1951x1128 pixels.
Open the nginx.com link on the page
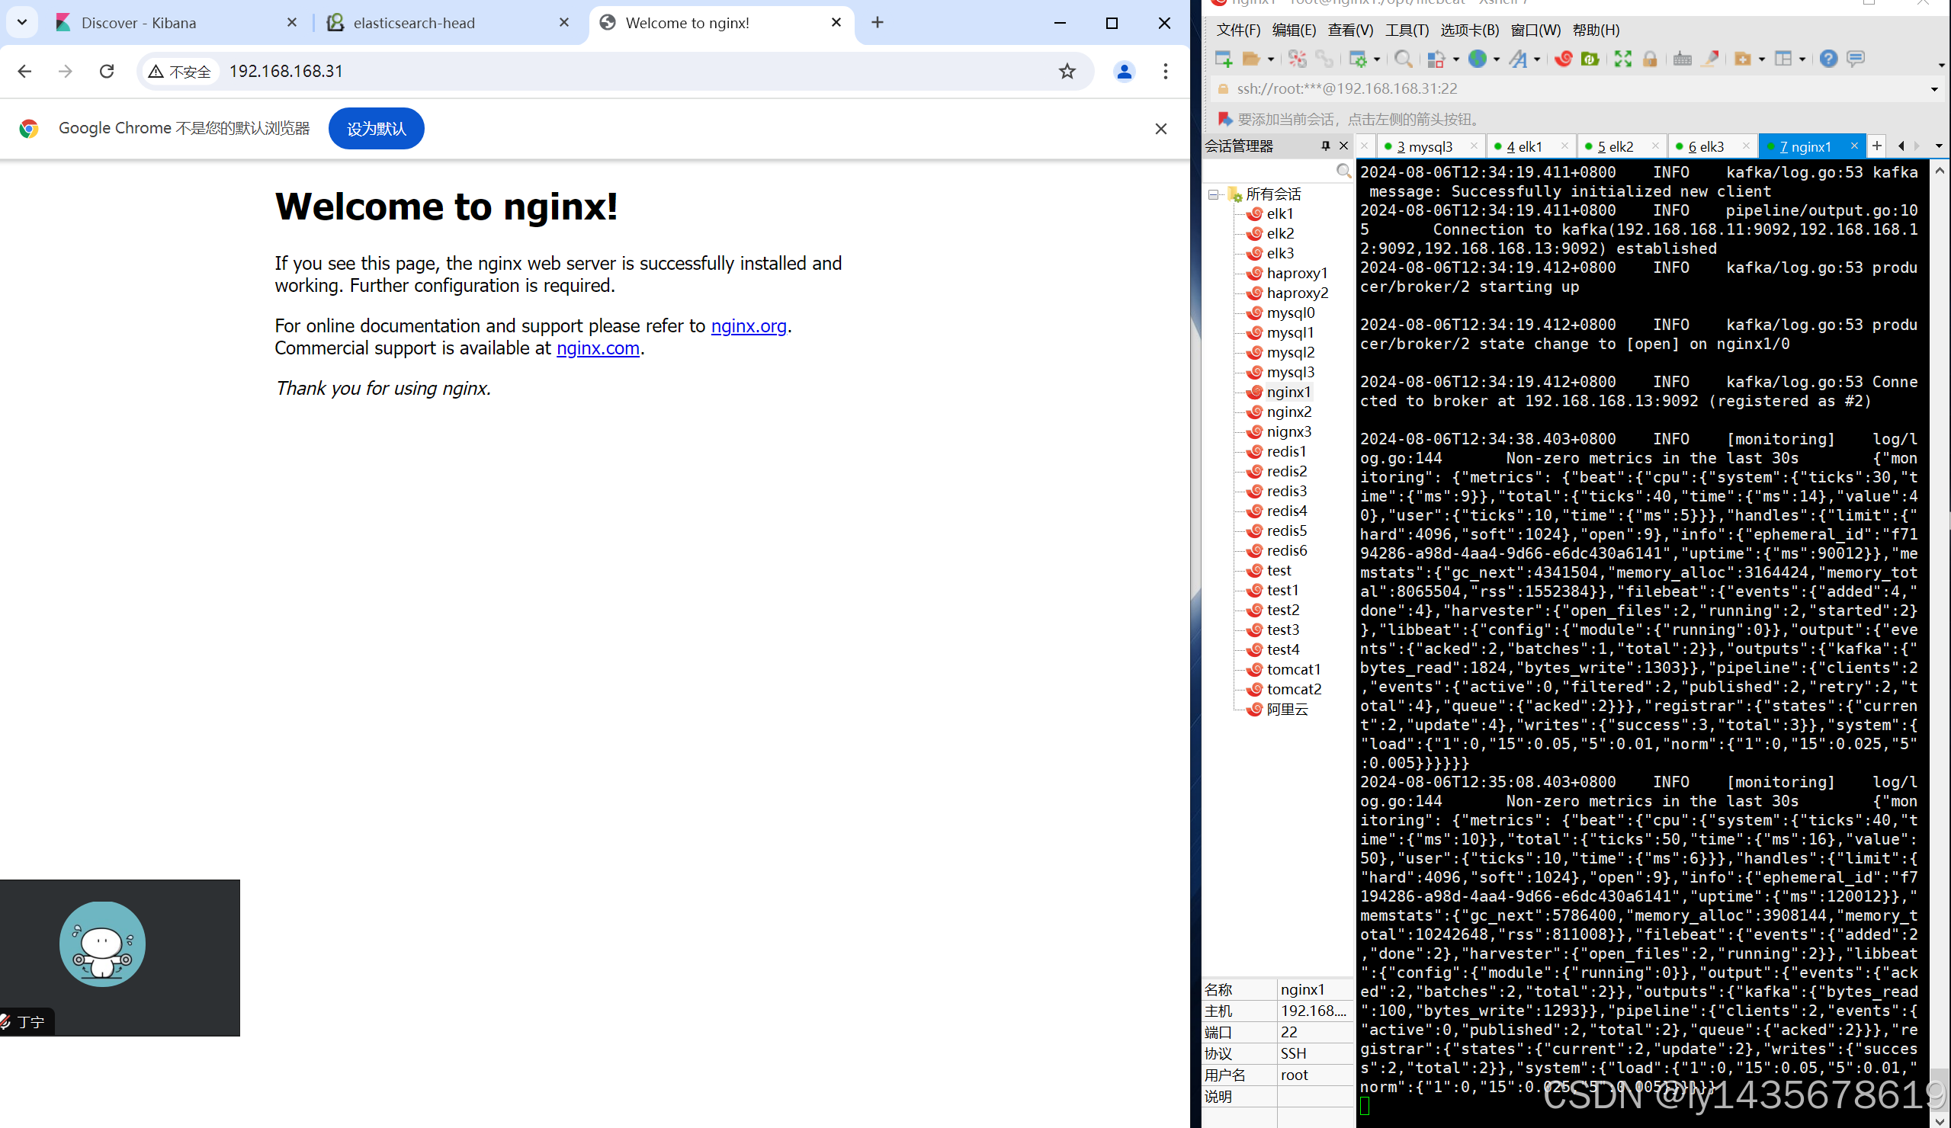click(x=598, y=348)
